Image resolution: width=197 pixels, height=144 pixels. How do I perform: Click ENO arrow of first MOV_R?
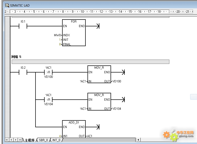[x=123, y=72]
